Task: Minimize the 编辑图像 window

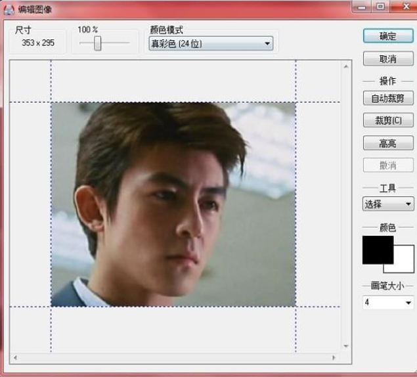Action: click(361, 7)
